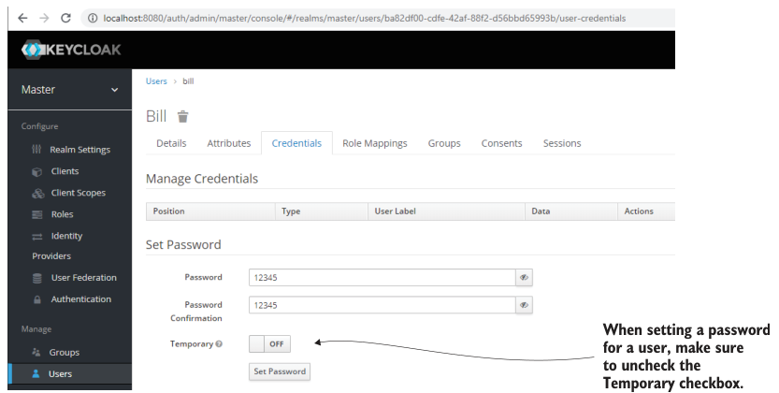The width and height of the screenshot is (779, 393).
Task: Delete user Bill with trash icon
Action: tap(183, 117)
